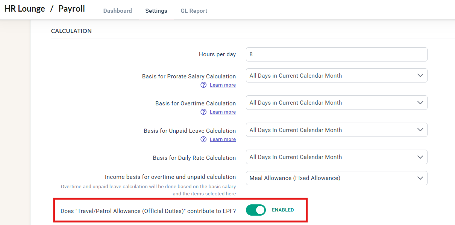
Task: Click the question mark icon under Overtime Calculation
Action: click(203, 112)
